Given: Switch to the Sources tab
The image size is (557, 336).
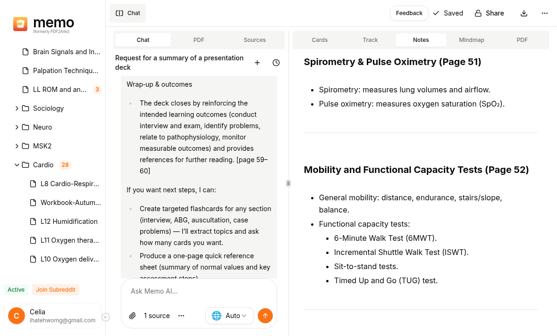Looking at the screenshot, I should (x=254, y=40).
